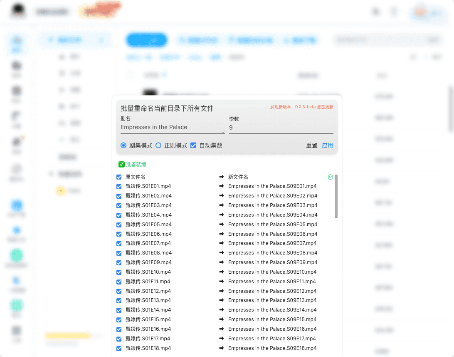
Task: Click new name Empresses in the Palace.S09E11.mp4
Action: click(x=272, y=282)
